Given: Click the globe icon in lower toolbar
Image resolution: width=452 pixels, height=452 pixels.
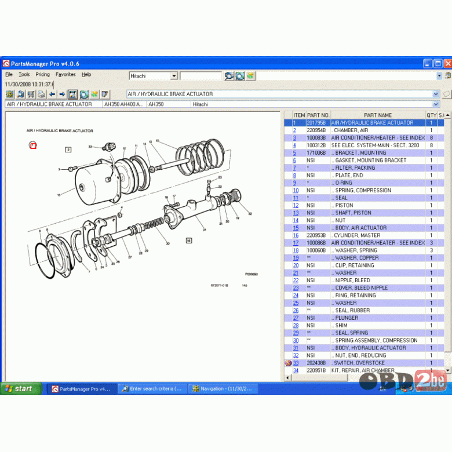Looking at the screenshot, I should pos(84,94).
